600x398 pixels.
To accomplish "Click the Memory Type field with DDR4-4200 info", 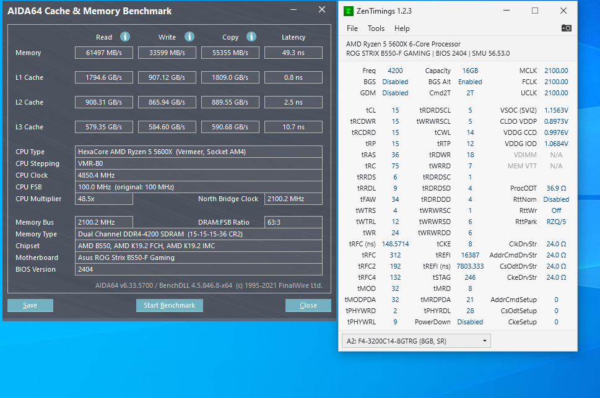I will tap(198, 234).
